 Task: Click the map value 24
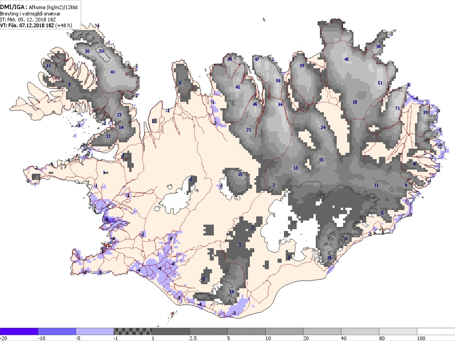[323, 127]
